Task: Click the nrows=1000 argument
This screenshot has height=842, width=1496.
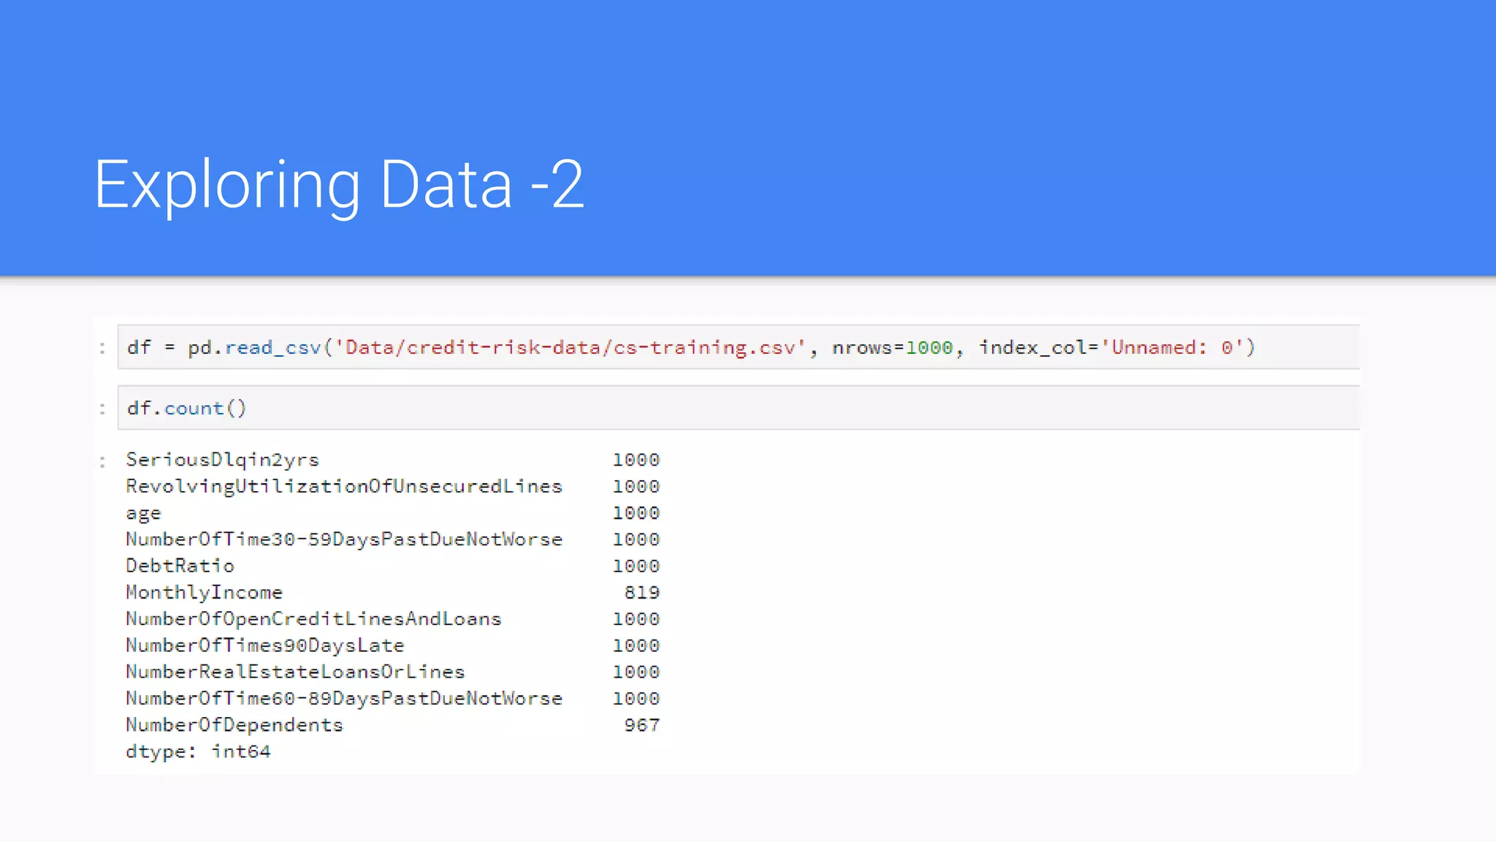Action: click(893, 347)
